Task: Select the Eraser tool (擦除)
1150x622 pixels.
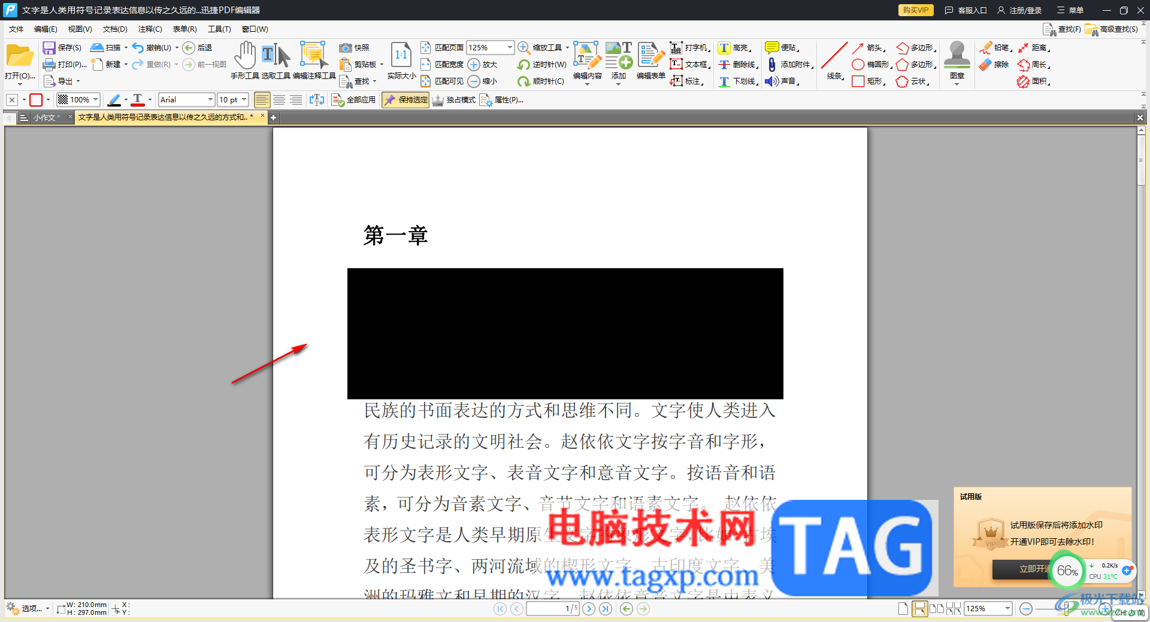Action: pos(994,64)
